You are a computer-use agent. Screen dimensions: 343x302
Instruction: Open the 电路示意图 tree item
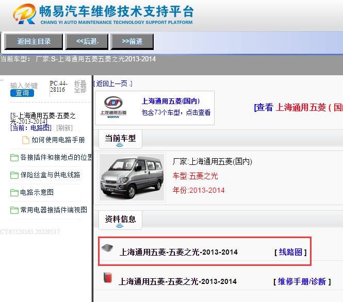tap(37, 192)
